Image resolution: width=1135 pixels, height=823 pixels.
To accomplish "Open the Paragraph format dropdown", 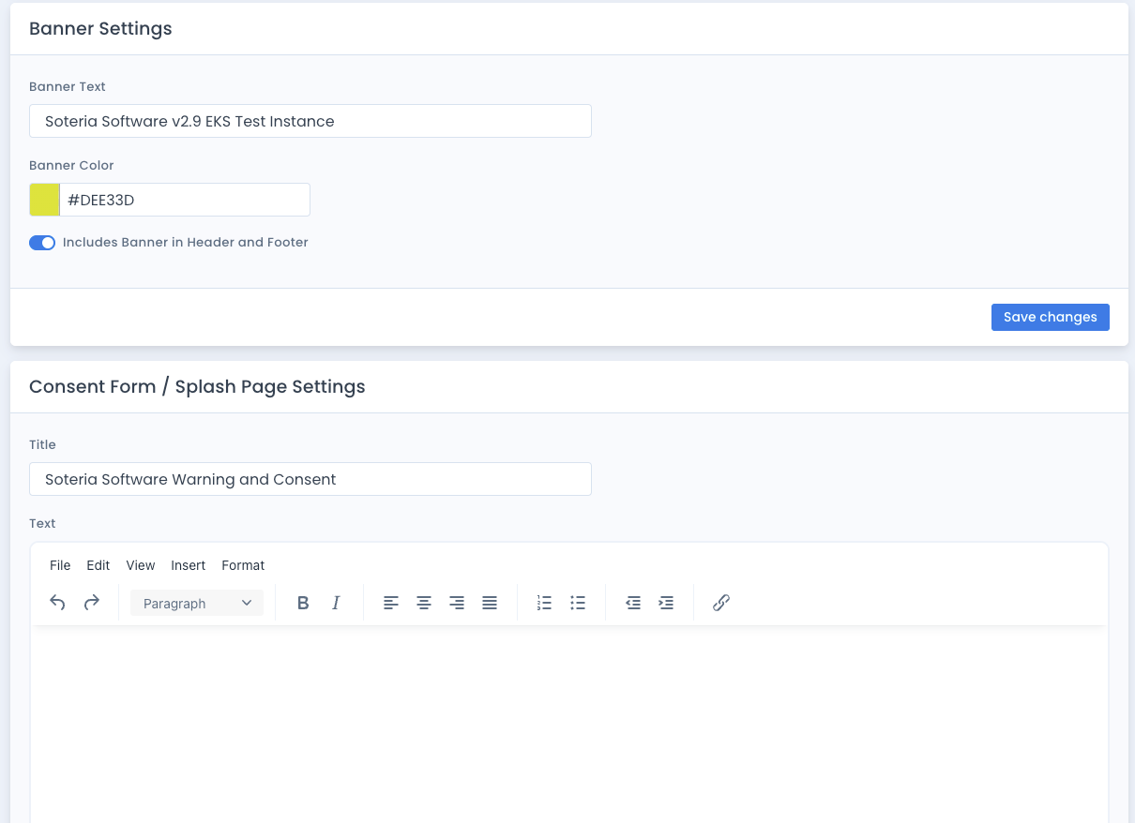I will (x=197, y=604).
